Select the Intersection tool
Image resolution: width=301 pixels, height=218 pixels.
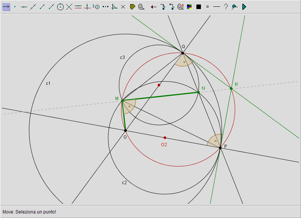pyautogui.click(x=69, y=7)
